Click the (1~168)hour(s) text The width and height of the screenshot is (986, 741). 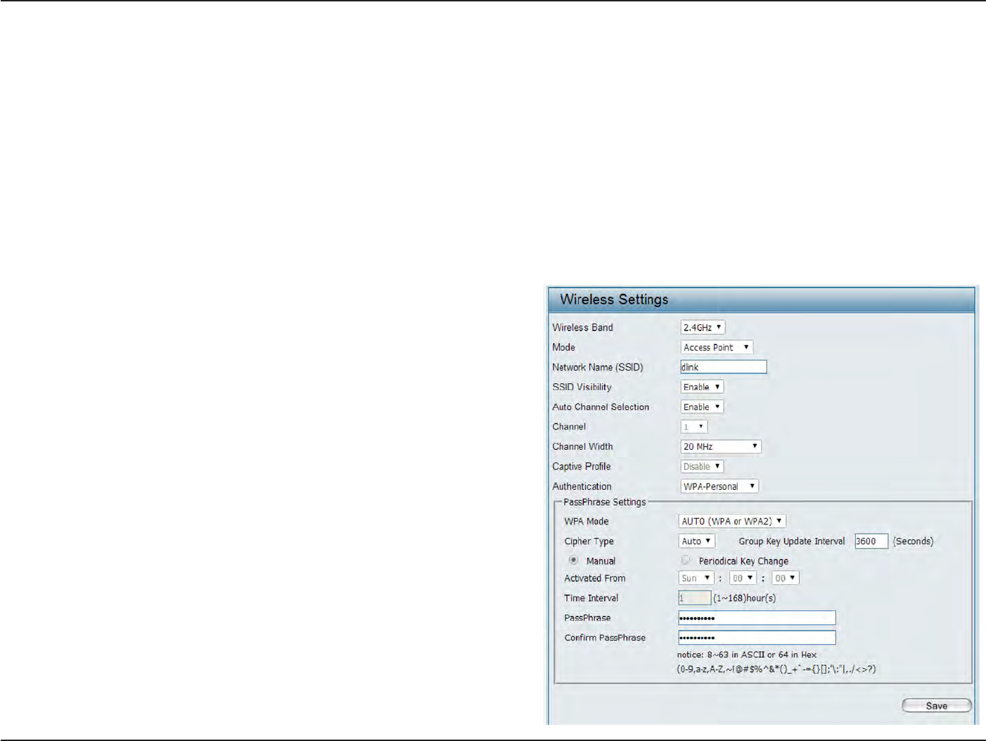tap(745, 598)
